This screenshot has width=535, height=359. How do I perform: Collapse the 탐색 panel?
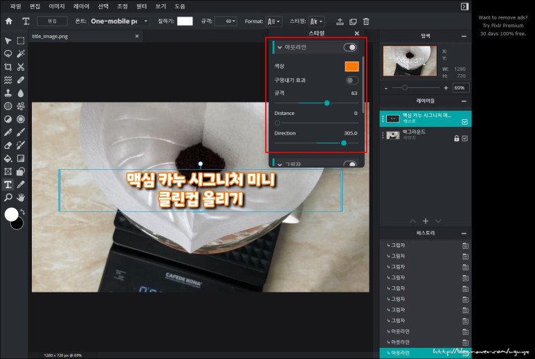(x=464, y=36)
